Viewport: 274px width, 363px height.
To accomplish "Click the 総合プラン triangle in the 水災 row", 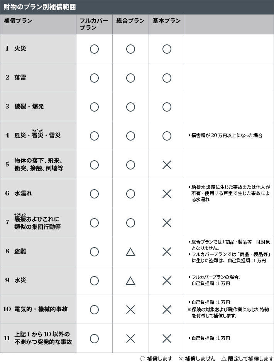I will point(130,281).
